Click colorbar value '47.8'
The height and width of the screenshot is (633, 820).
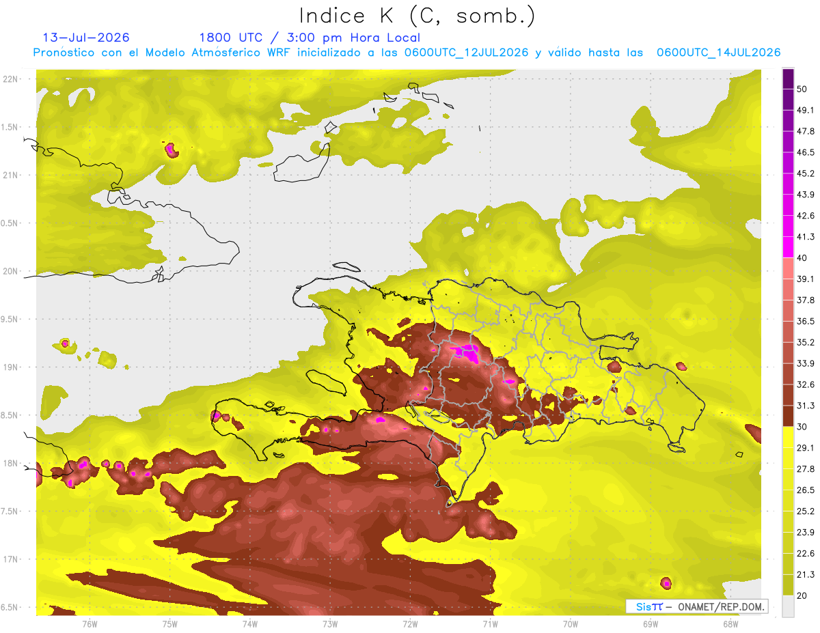tap(806, 131)
